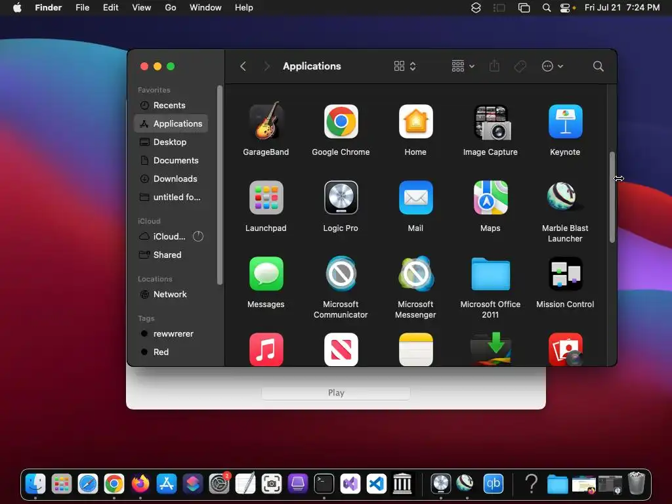This screenshot has height=504, width=672.
Task: Select the Microsoft Messenger icon
Action: (x=415, y=274)
